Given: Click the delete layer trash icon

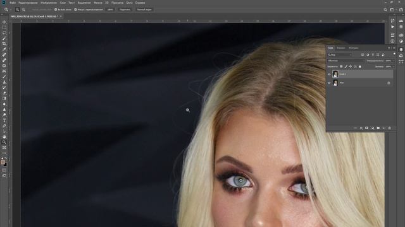Looking at the screenshot, I should [390, 128].
